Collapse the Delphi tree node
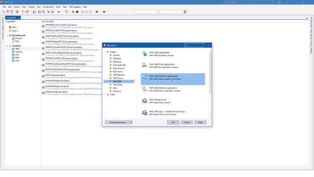The image size is (314, 177). pyautogui.click(x=105, y=52)
